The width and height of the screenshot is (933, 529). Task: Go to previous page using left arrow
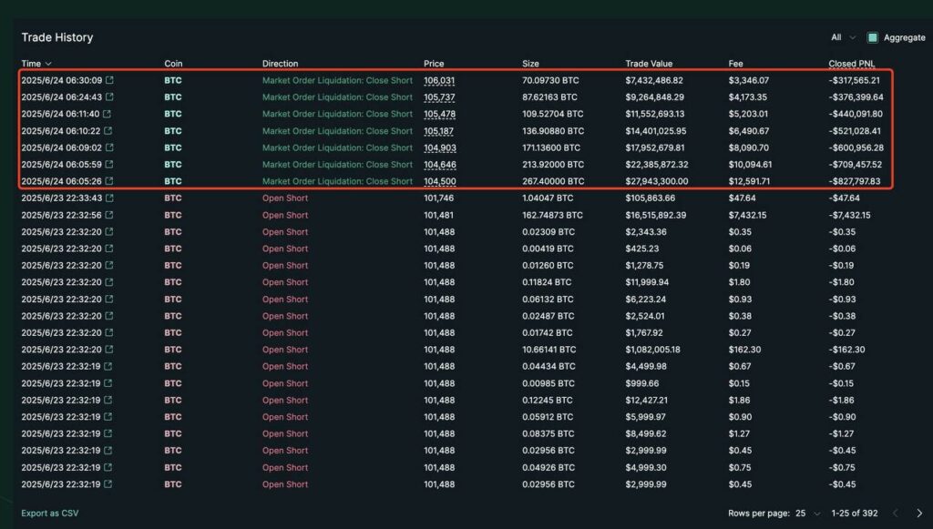coord(895,514)
